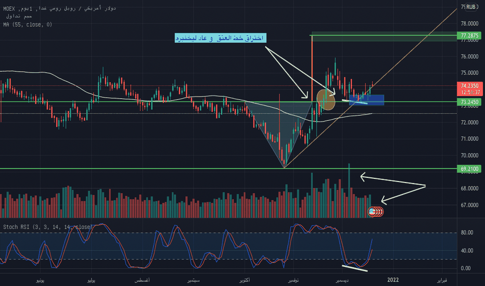The image size is (485, 286).
Task: Click the 71.0000 price axis value
Action: pyautogui.click(x=469, y=139)
